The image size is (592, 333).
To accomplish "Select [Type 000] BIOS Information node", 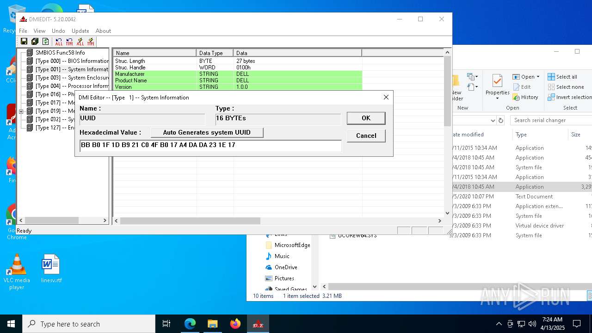I will 72,61.
